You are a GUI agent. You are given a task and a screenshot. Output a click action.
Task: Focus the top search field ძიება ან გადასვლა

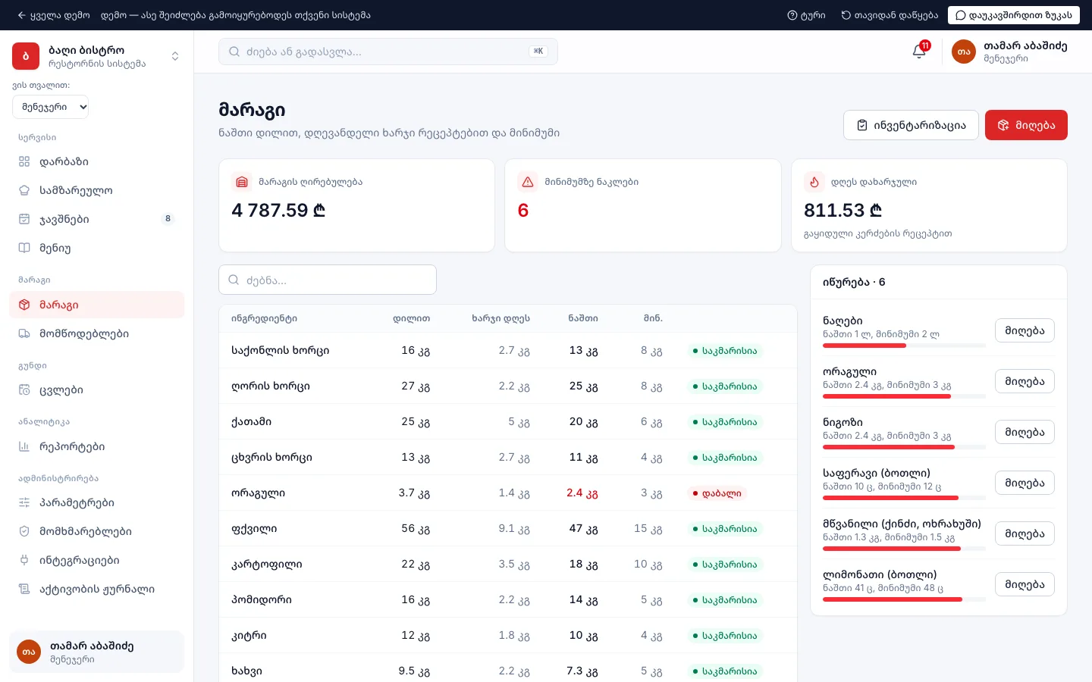(x=388, y=52)
